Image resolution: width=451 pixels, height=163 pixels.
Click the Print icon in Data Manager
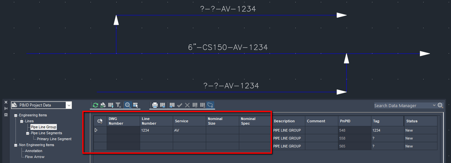tap(155, 105)
